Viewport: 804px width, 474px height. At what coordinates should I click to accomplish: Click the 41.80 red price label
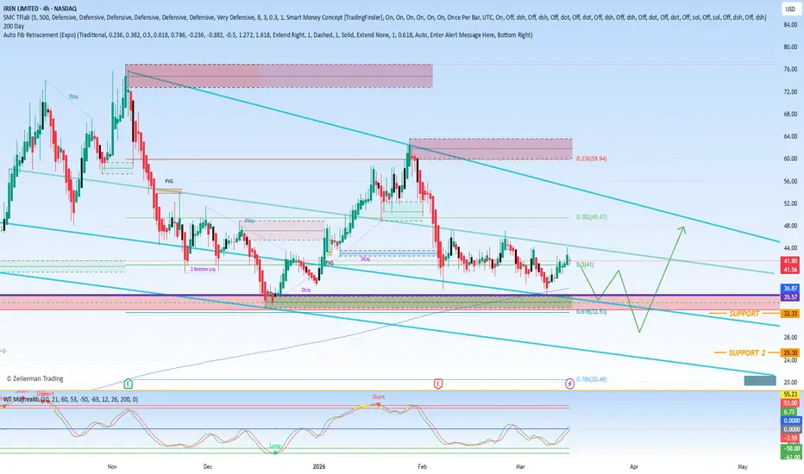(x=790, y=261)
